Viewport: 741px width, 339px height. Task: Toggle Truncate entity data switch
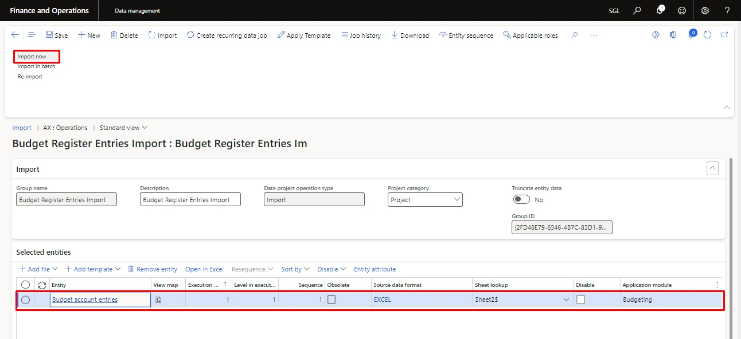[x=521, y=199]
